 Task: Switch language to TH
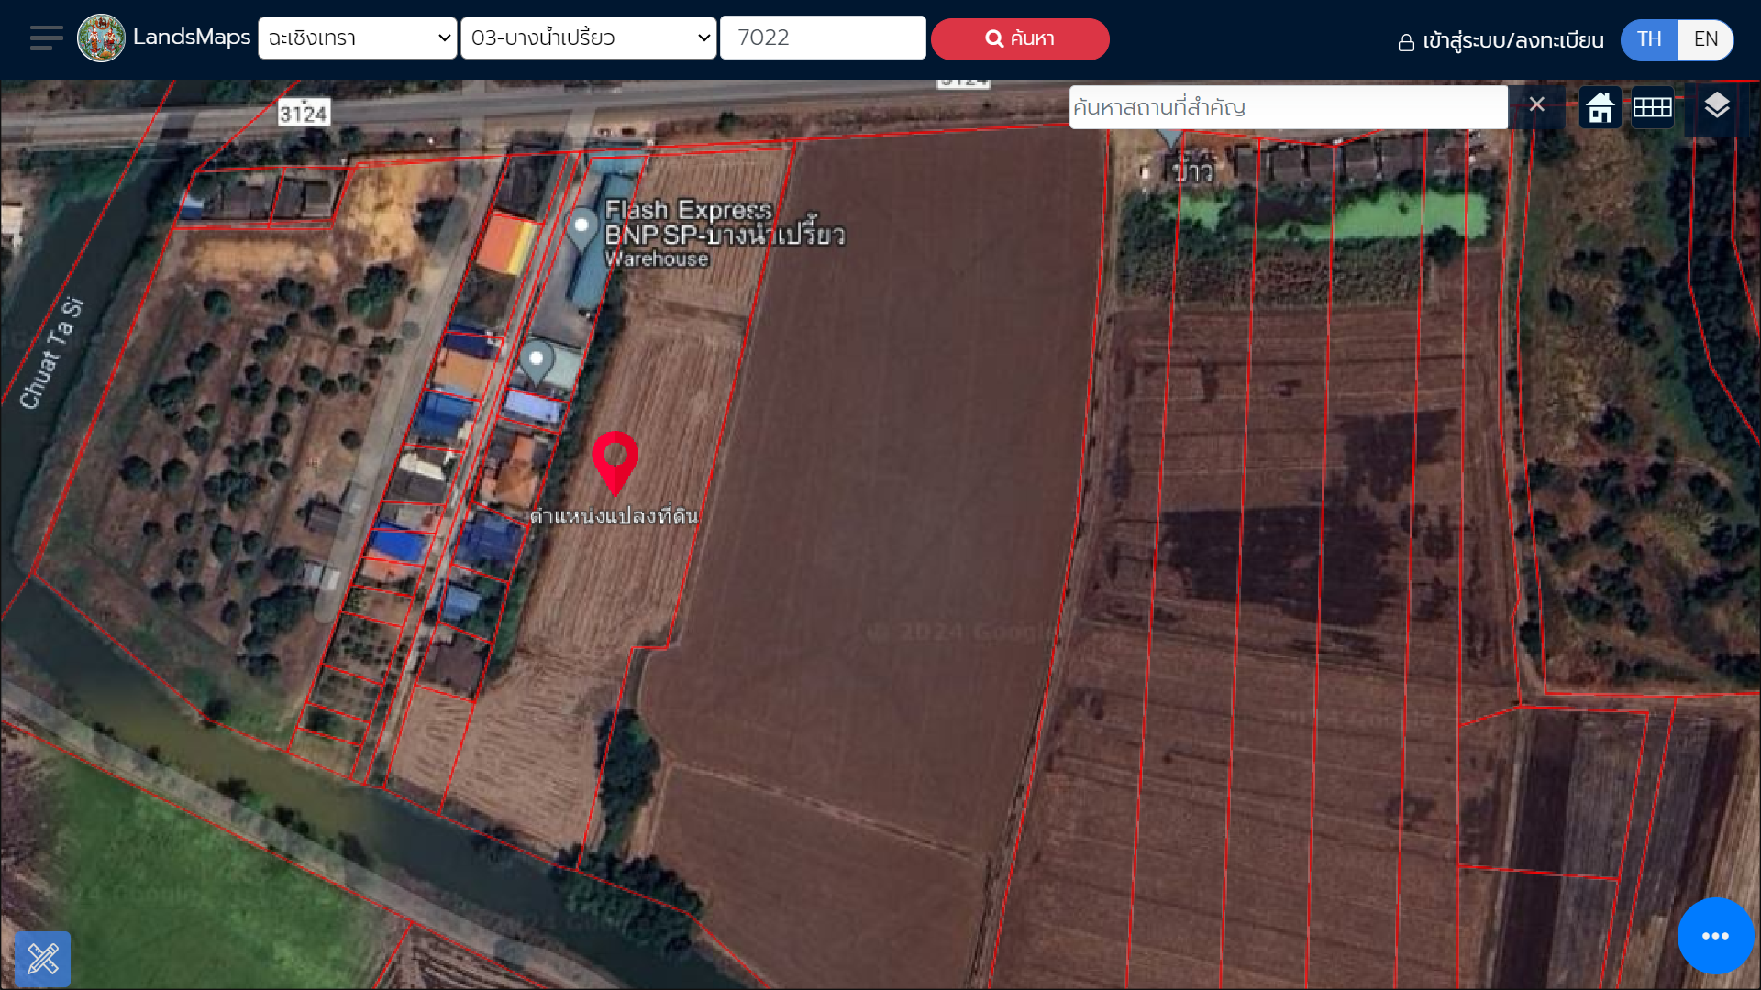point(1649,39)
